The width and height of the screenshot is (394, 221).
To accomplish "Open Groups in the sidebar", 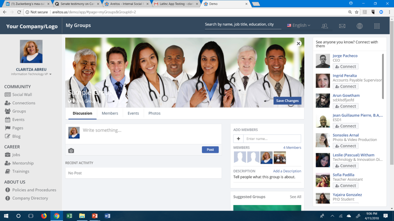I will tap(15, 111).
